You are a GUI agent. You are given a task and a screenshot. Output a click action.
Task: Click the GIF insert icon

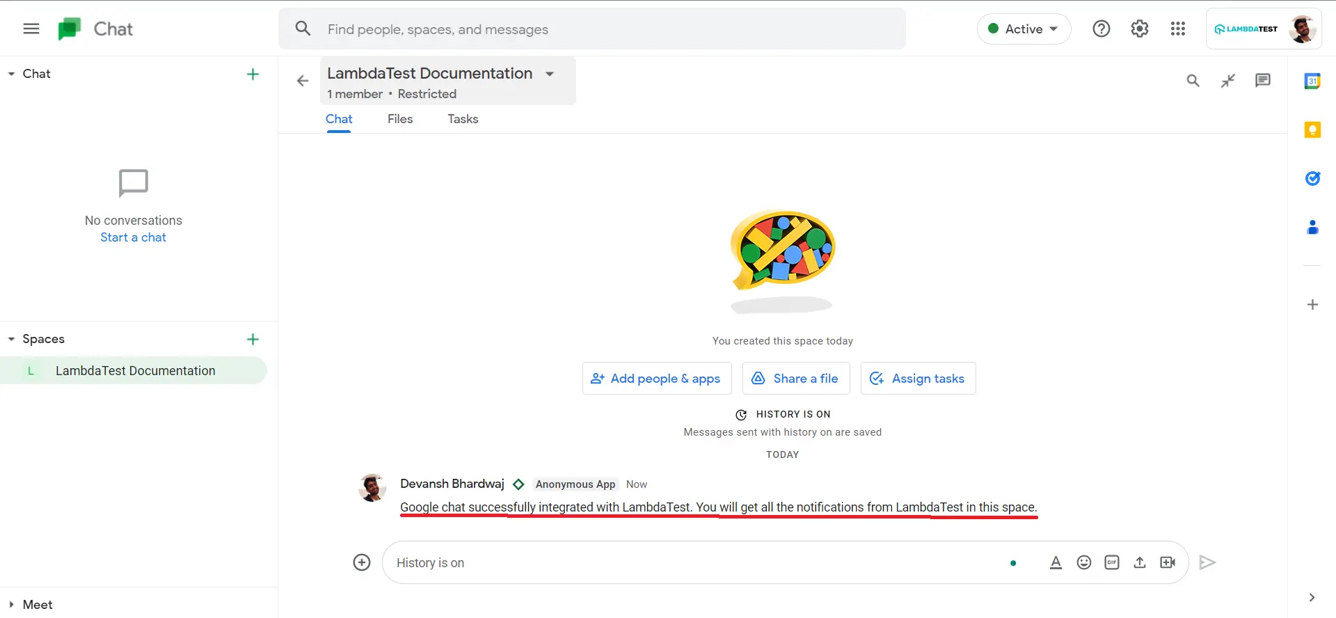(x=1111, y=562)
